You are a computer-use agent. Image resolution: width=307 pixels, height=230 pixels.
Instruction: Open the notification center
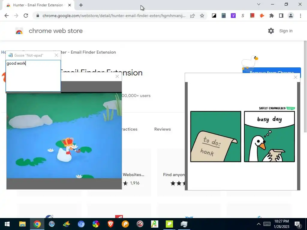298,224
